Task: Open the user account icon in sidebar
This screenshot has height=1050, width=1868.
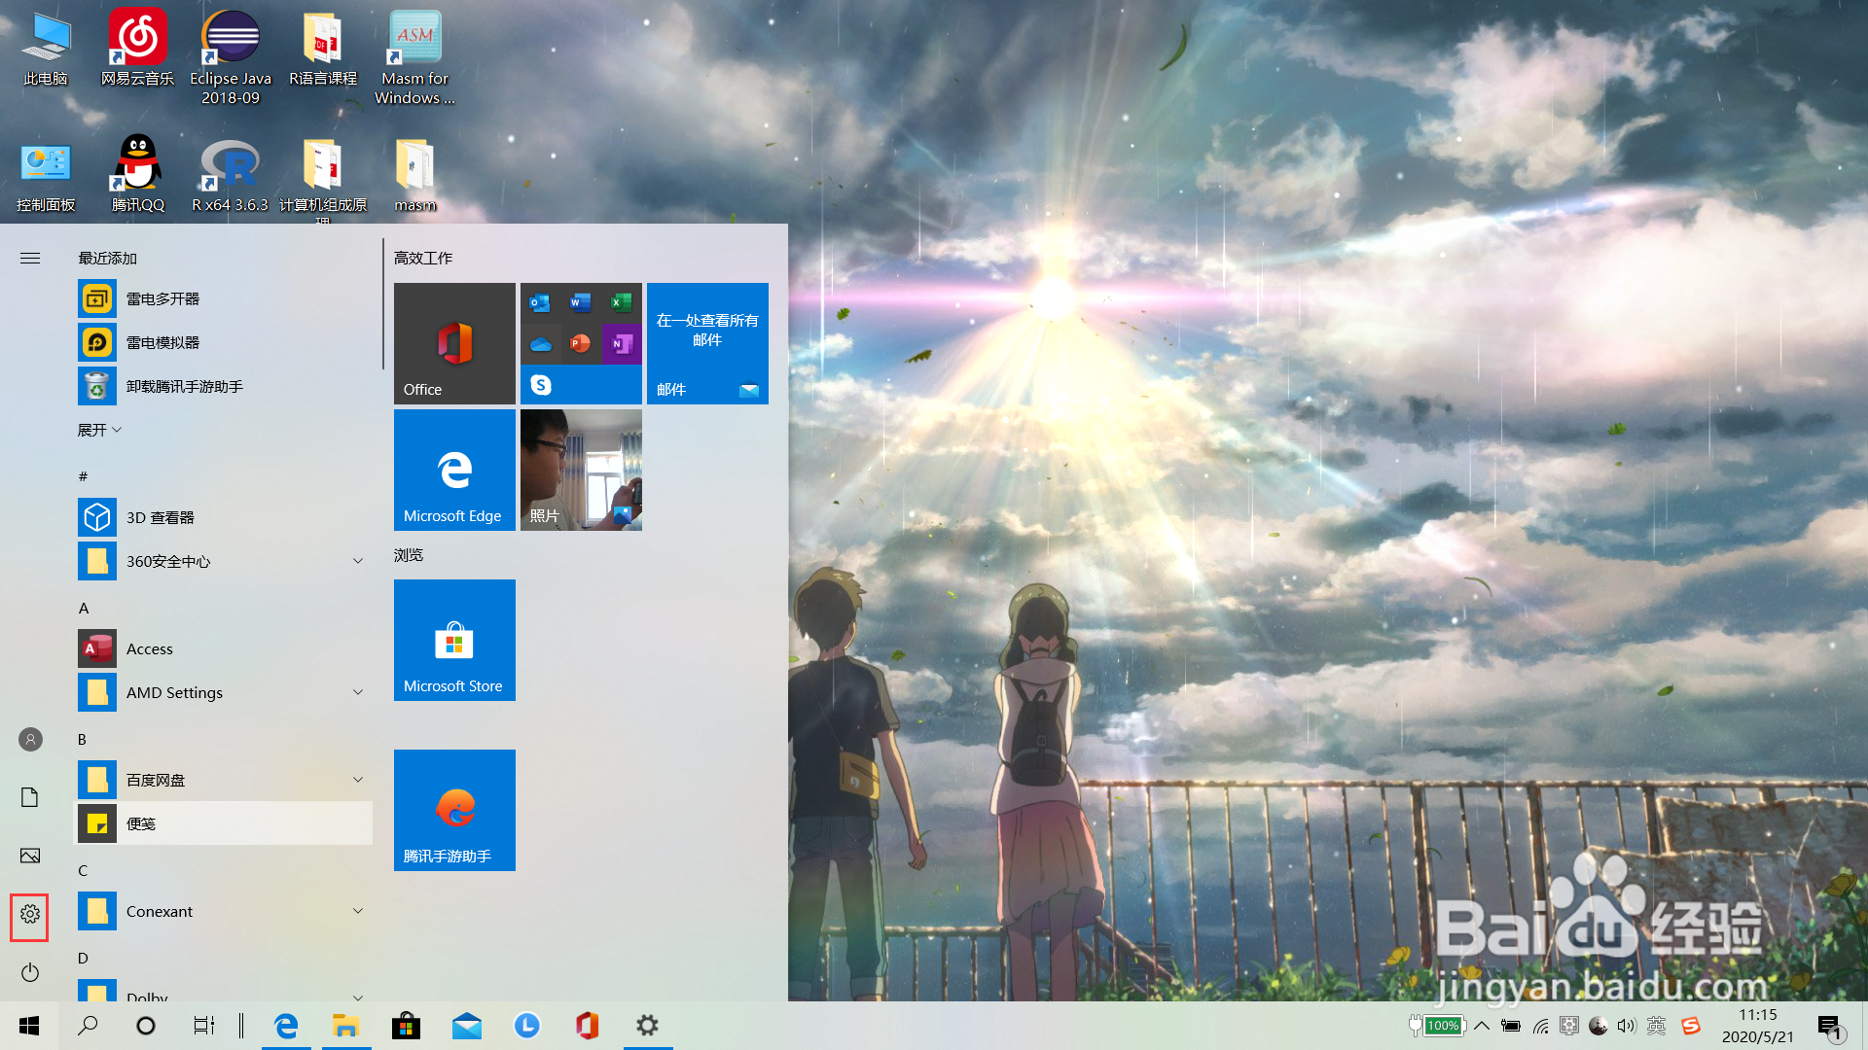Action: click(30, 740)
